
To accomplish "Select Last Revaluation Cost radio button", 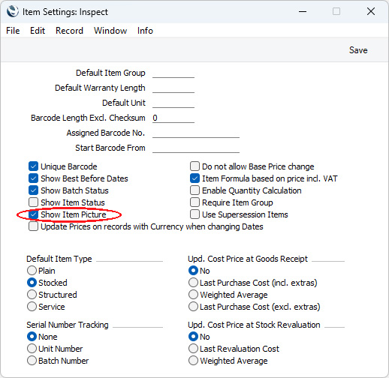I will pos(193,349).
